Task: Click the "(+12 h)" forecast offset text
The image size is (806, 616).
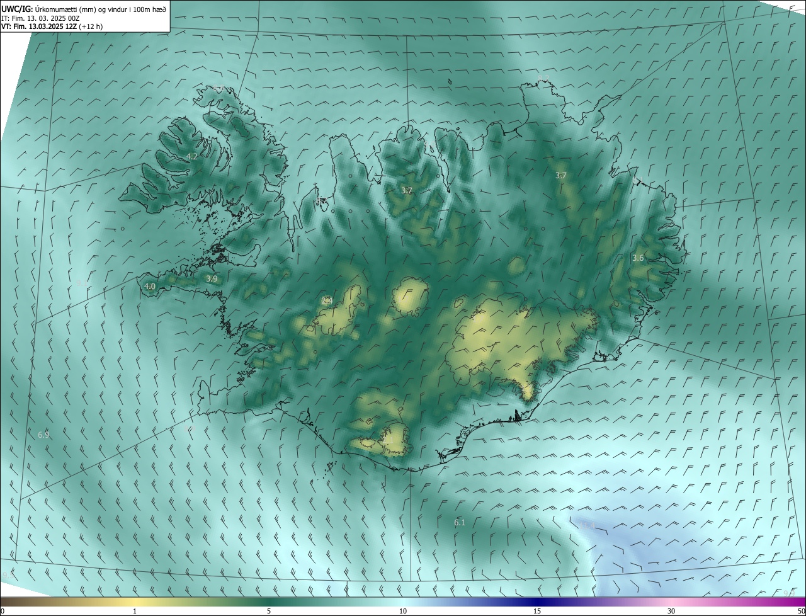Action: point(91,26)
